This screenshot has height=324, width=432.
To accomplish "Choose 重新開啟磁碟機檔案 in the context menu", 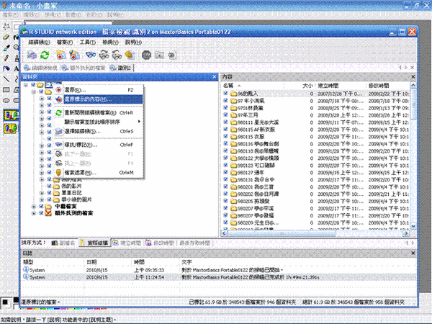I will [99, 113].
